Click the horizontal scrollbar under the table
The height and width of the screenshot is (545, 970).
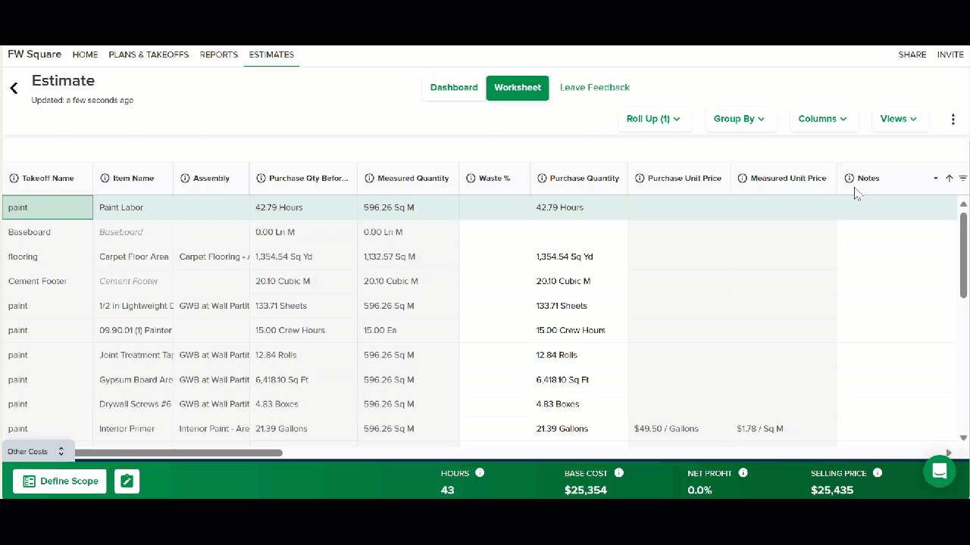(x=179, y=453)
